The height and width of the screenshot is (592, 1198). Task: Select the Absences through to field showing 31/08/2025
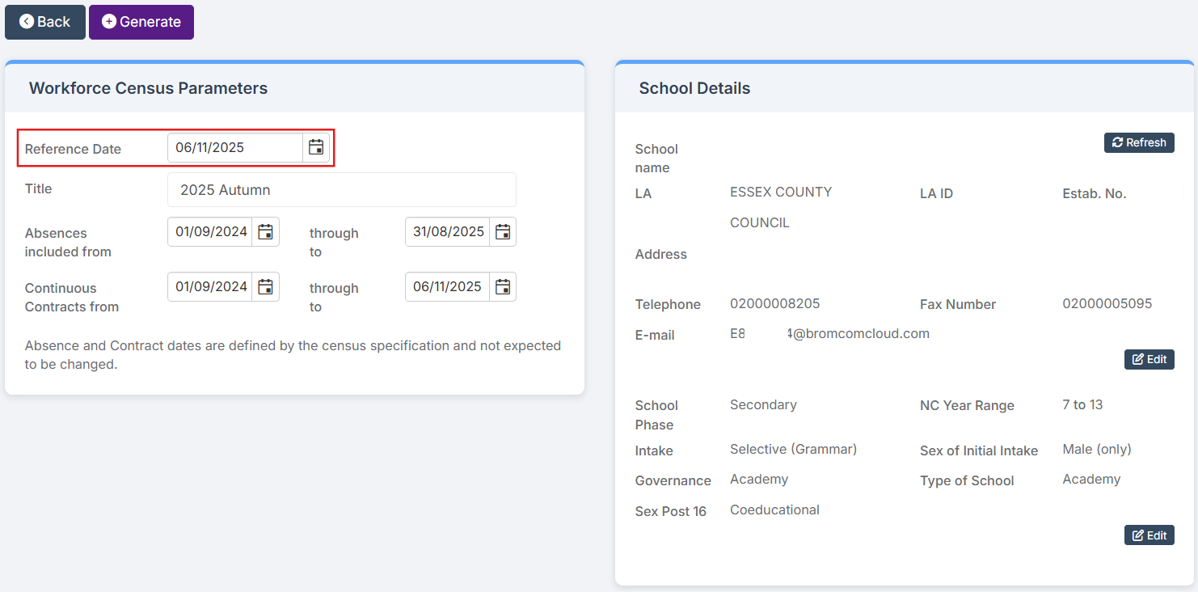(448, 232)
